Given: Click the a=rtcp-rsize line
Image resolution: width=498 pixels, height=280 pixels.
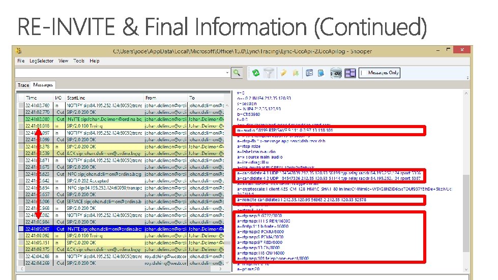Looking at the screenshot, I should [x=249, y=146].
